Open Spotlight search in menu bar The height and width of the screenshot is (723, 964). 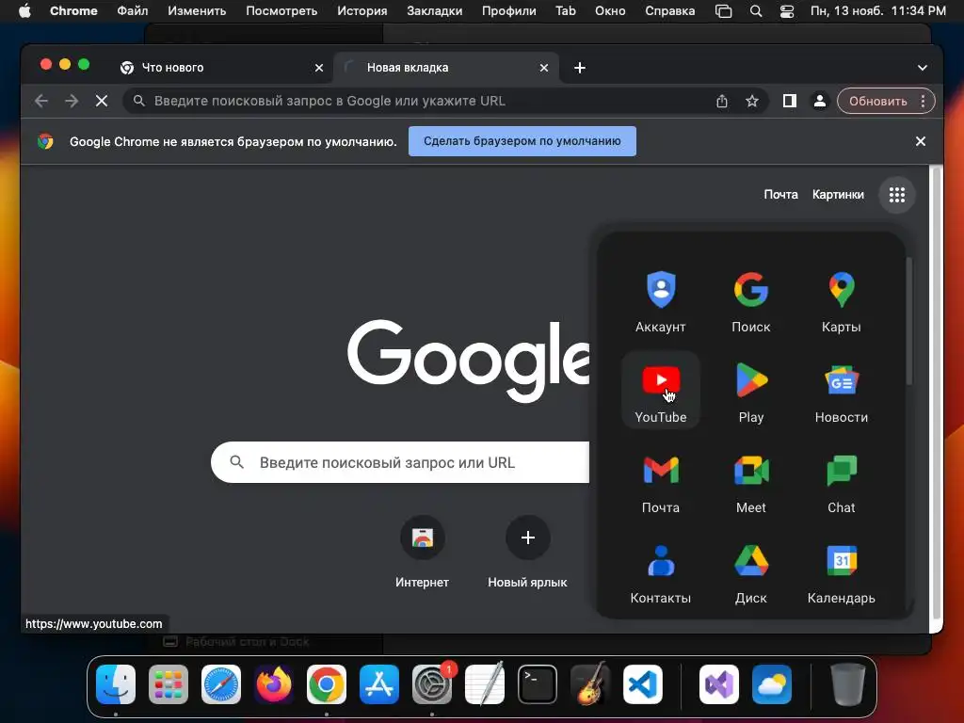tap(756, 11)
